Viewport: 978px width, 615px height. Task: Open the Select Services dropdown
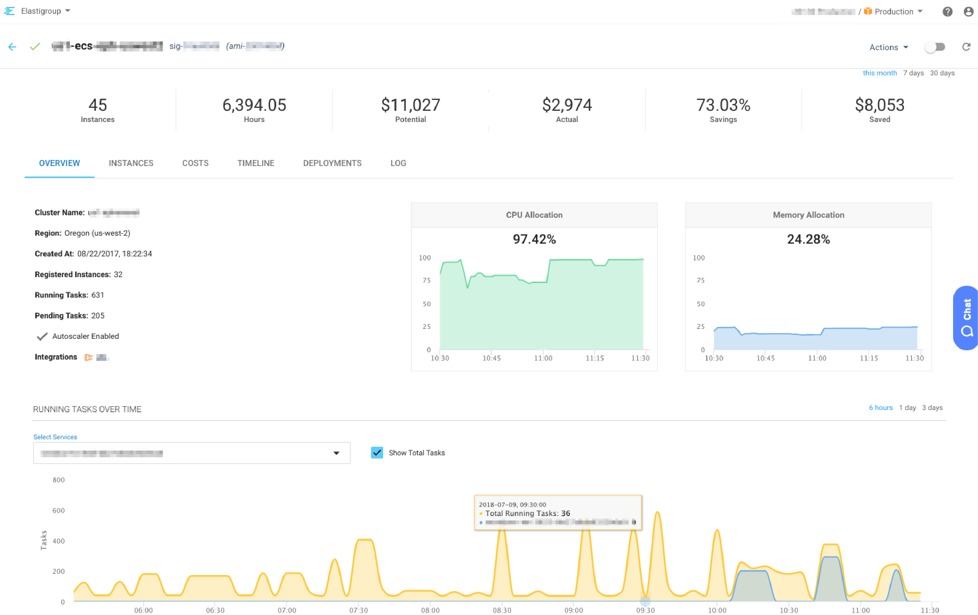tap(191, 453)
